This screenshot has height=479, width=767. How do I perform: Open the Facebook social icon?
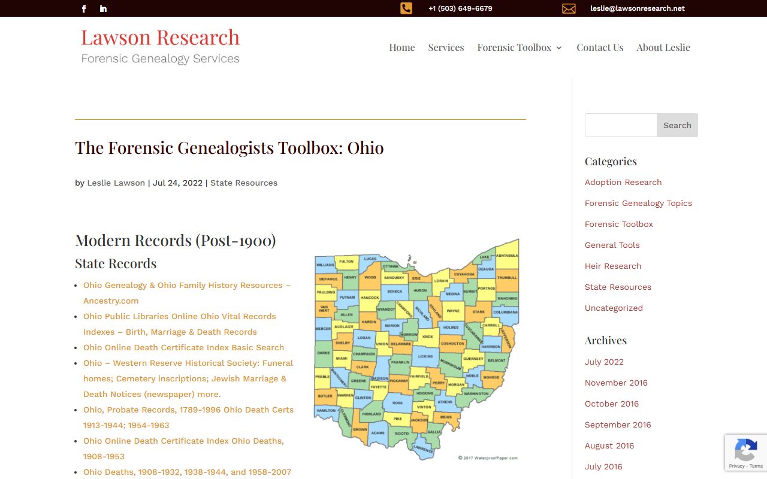click(84, 8)
